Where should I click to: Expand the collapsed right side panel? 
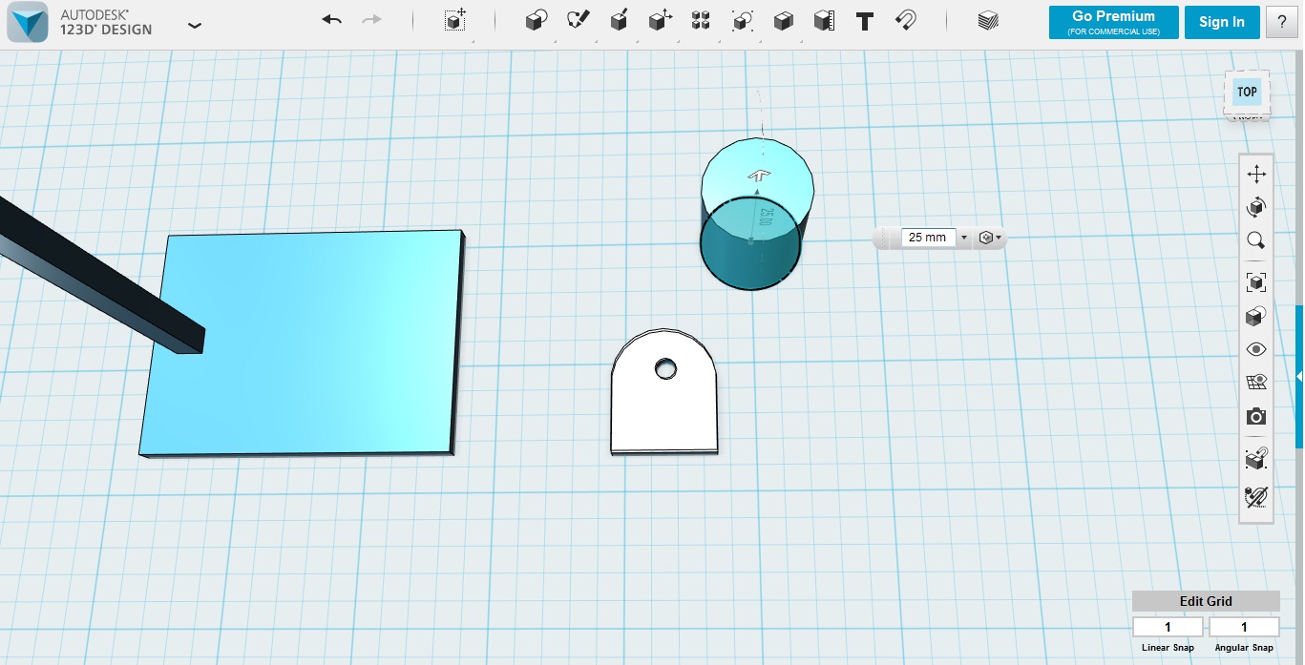[1299, 377]
